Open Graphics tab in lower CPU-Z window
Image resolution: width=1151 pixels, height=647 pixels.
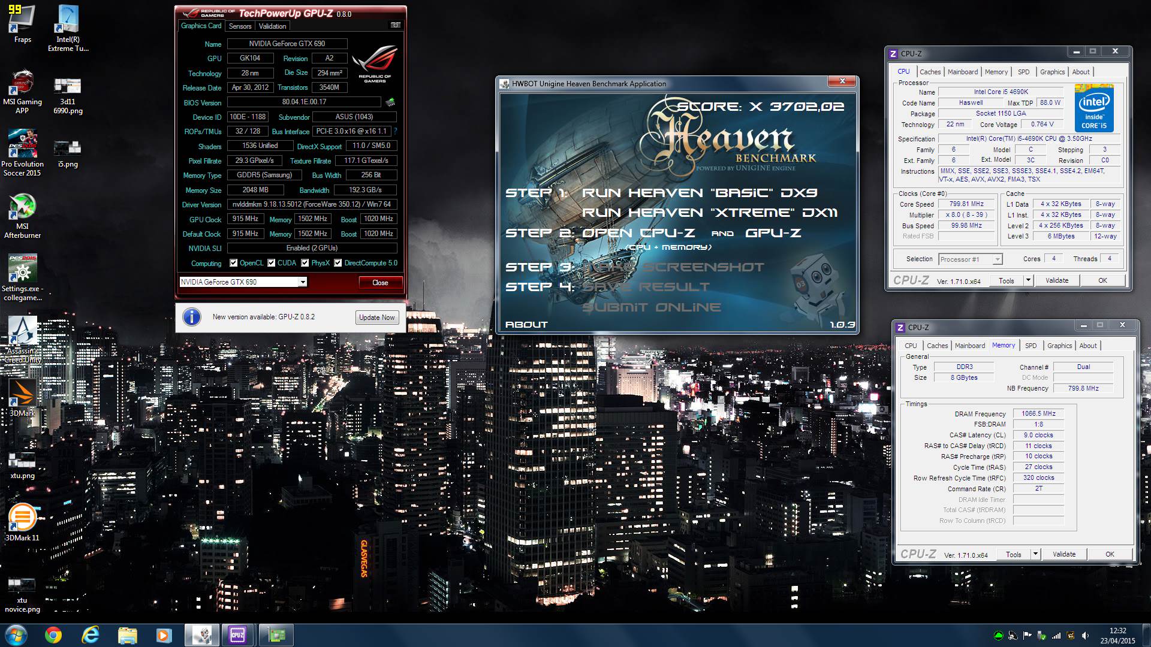(1060, 346)
